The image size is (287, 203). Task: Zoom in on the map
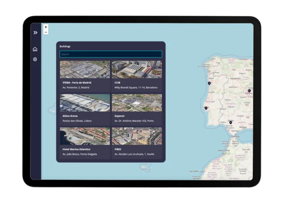(46, 27)
